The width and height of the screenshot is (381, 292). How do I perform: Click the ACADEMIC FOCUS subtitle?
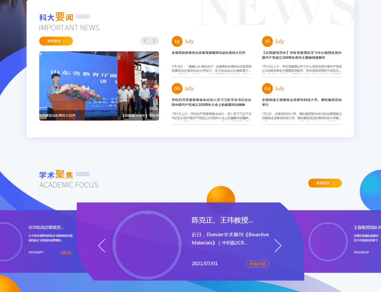69,185
